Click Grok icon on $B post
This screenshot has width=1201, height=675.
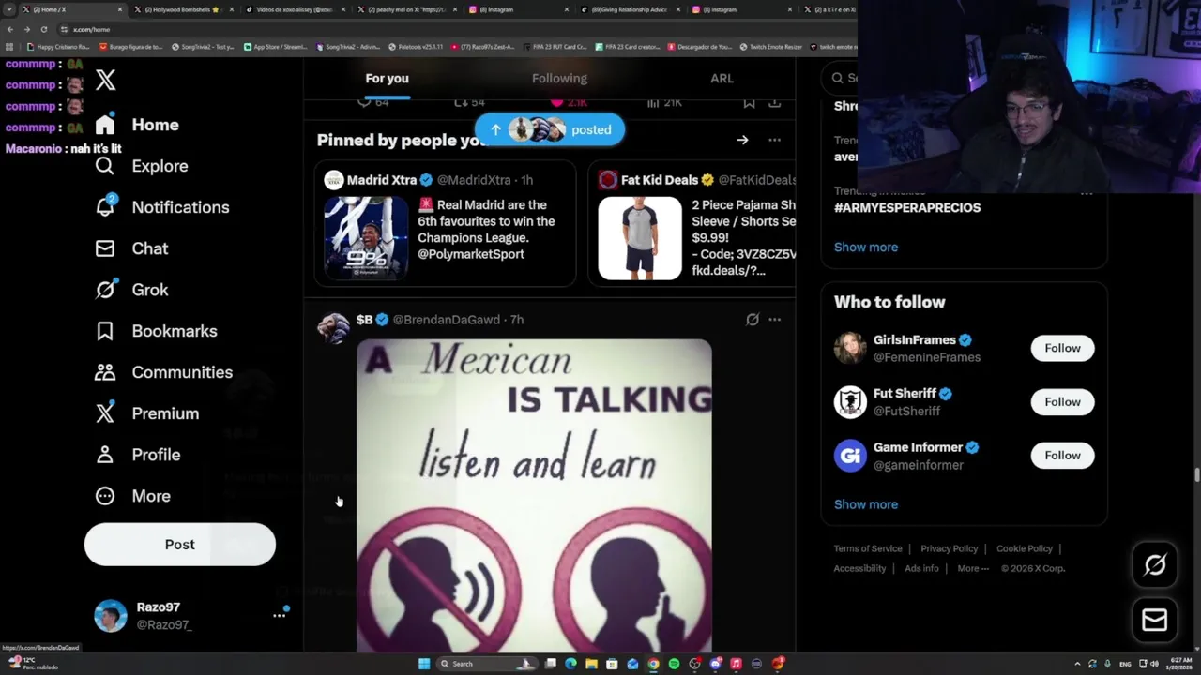(753, 320)
